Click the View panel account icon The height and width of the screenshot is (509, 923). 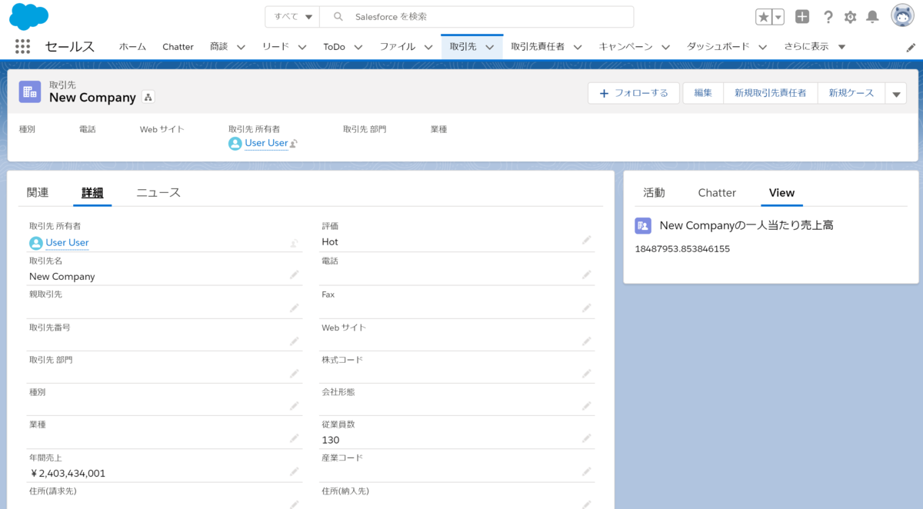642,225
